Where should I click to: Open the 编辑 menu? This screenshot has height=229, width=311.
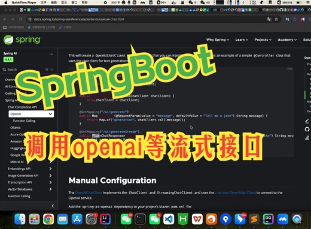[x=54, y=2]
